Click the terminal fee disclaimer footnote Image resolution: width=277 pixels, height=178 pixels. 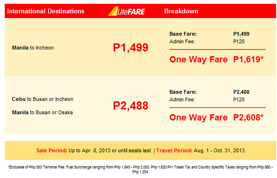tap(140, 169)
